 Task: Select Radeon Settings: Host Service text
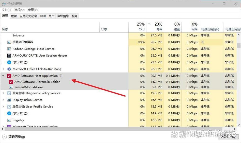34,49
